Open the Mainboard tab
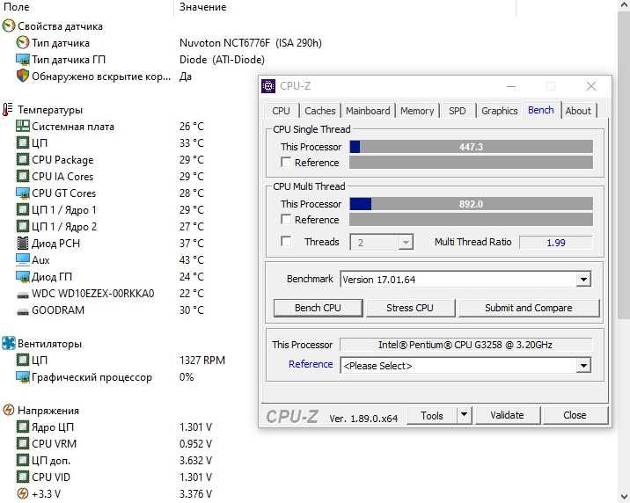 tap(368, 111)
